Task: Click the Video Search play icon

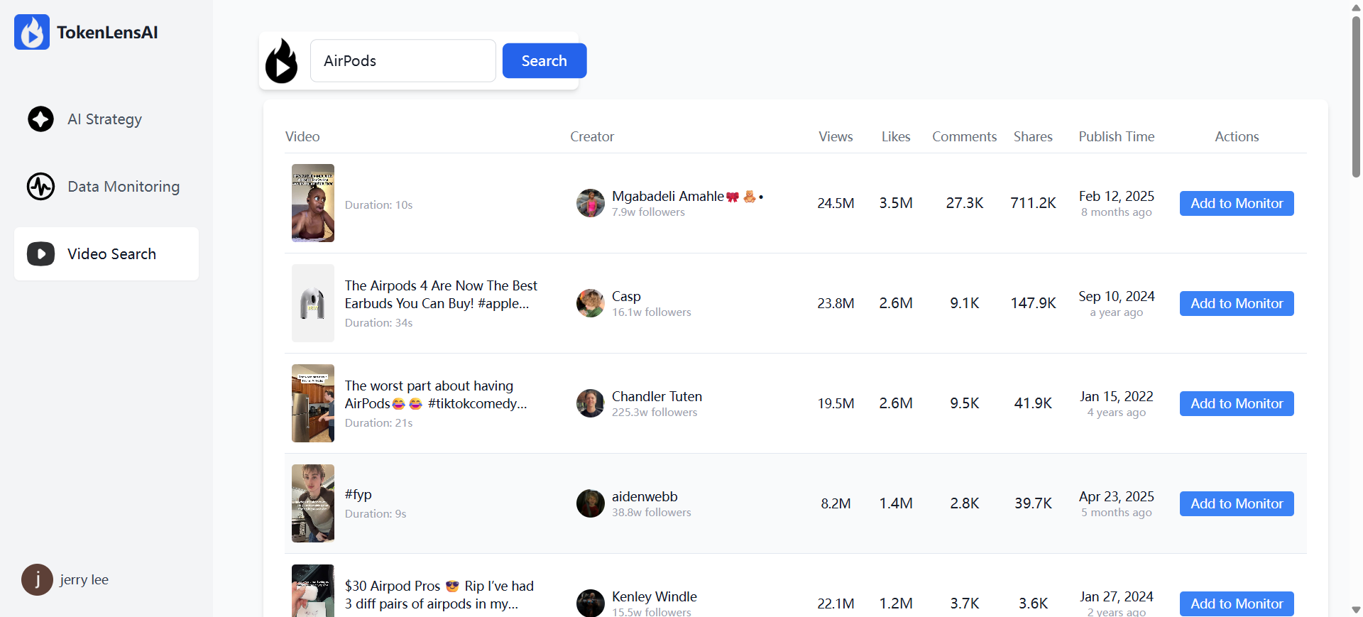Action: [40, 253]
